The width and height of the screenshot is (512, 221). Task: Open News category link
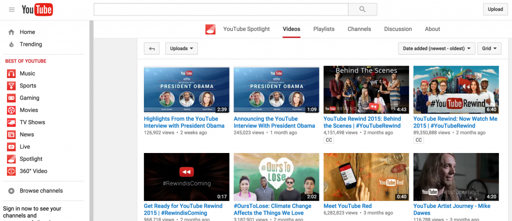(x=27, y=134)
